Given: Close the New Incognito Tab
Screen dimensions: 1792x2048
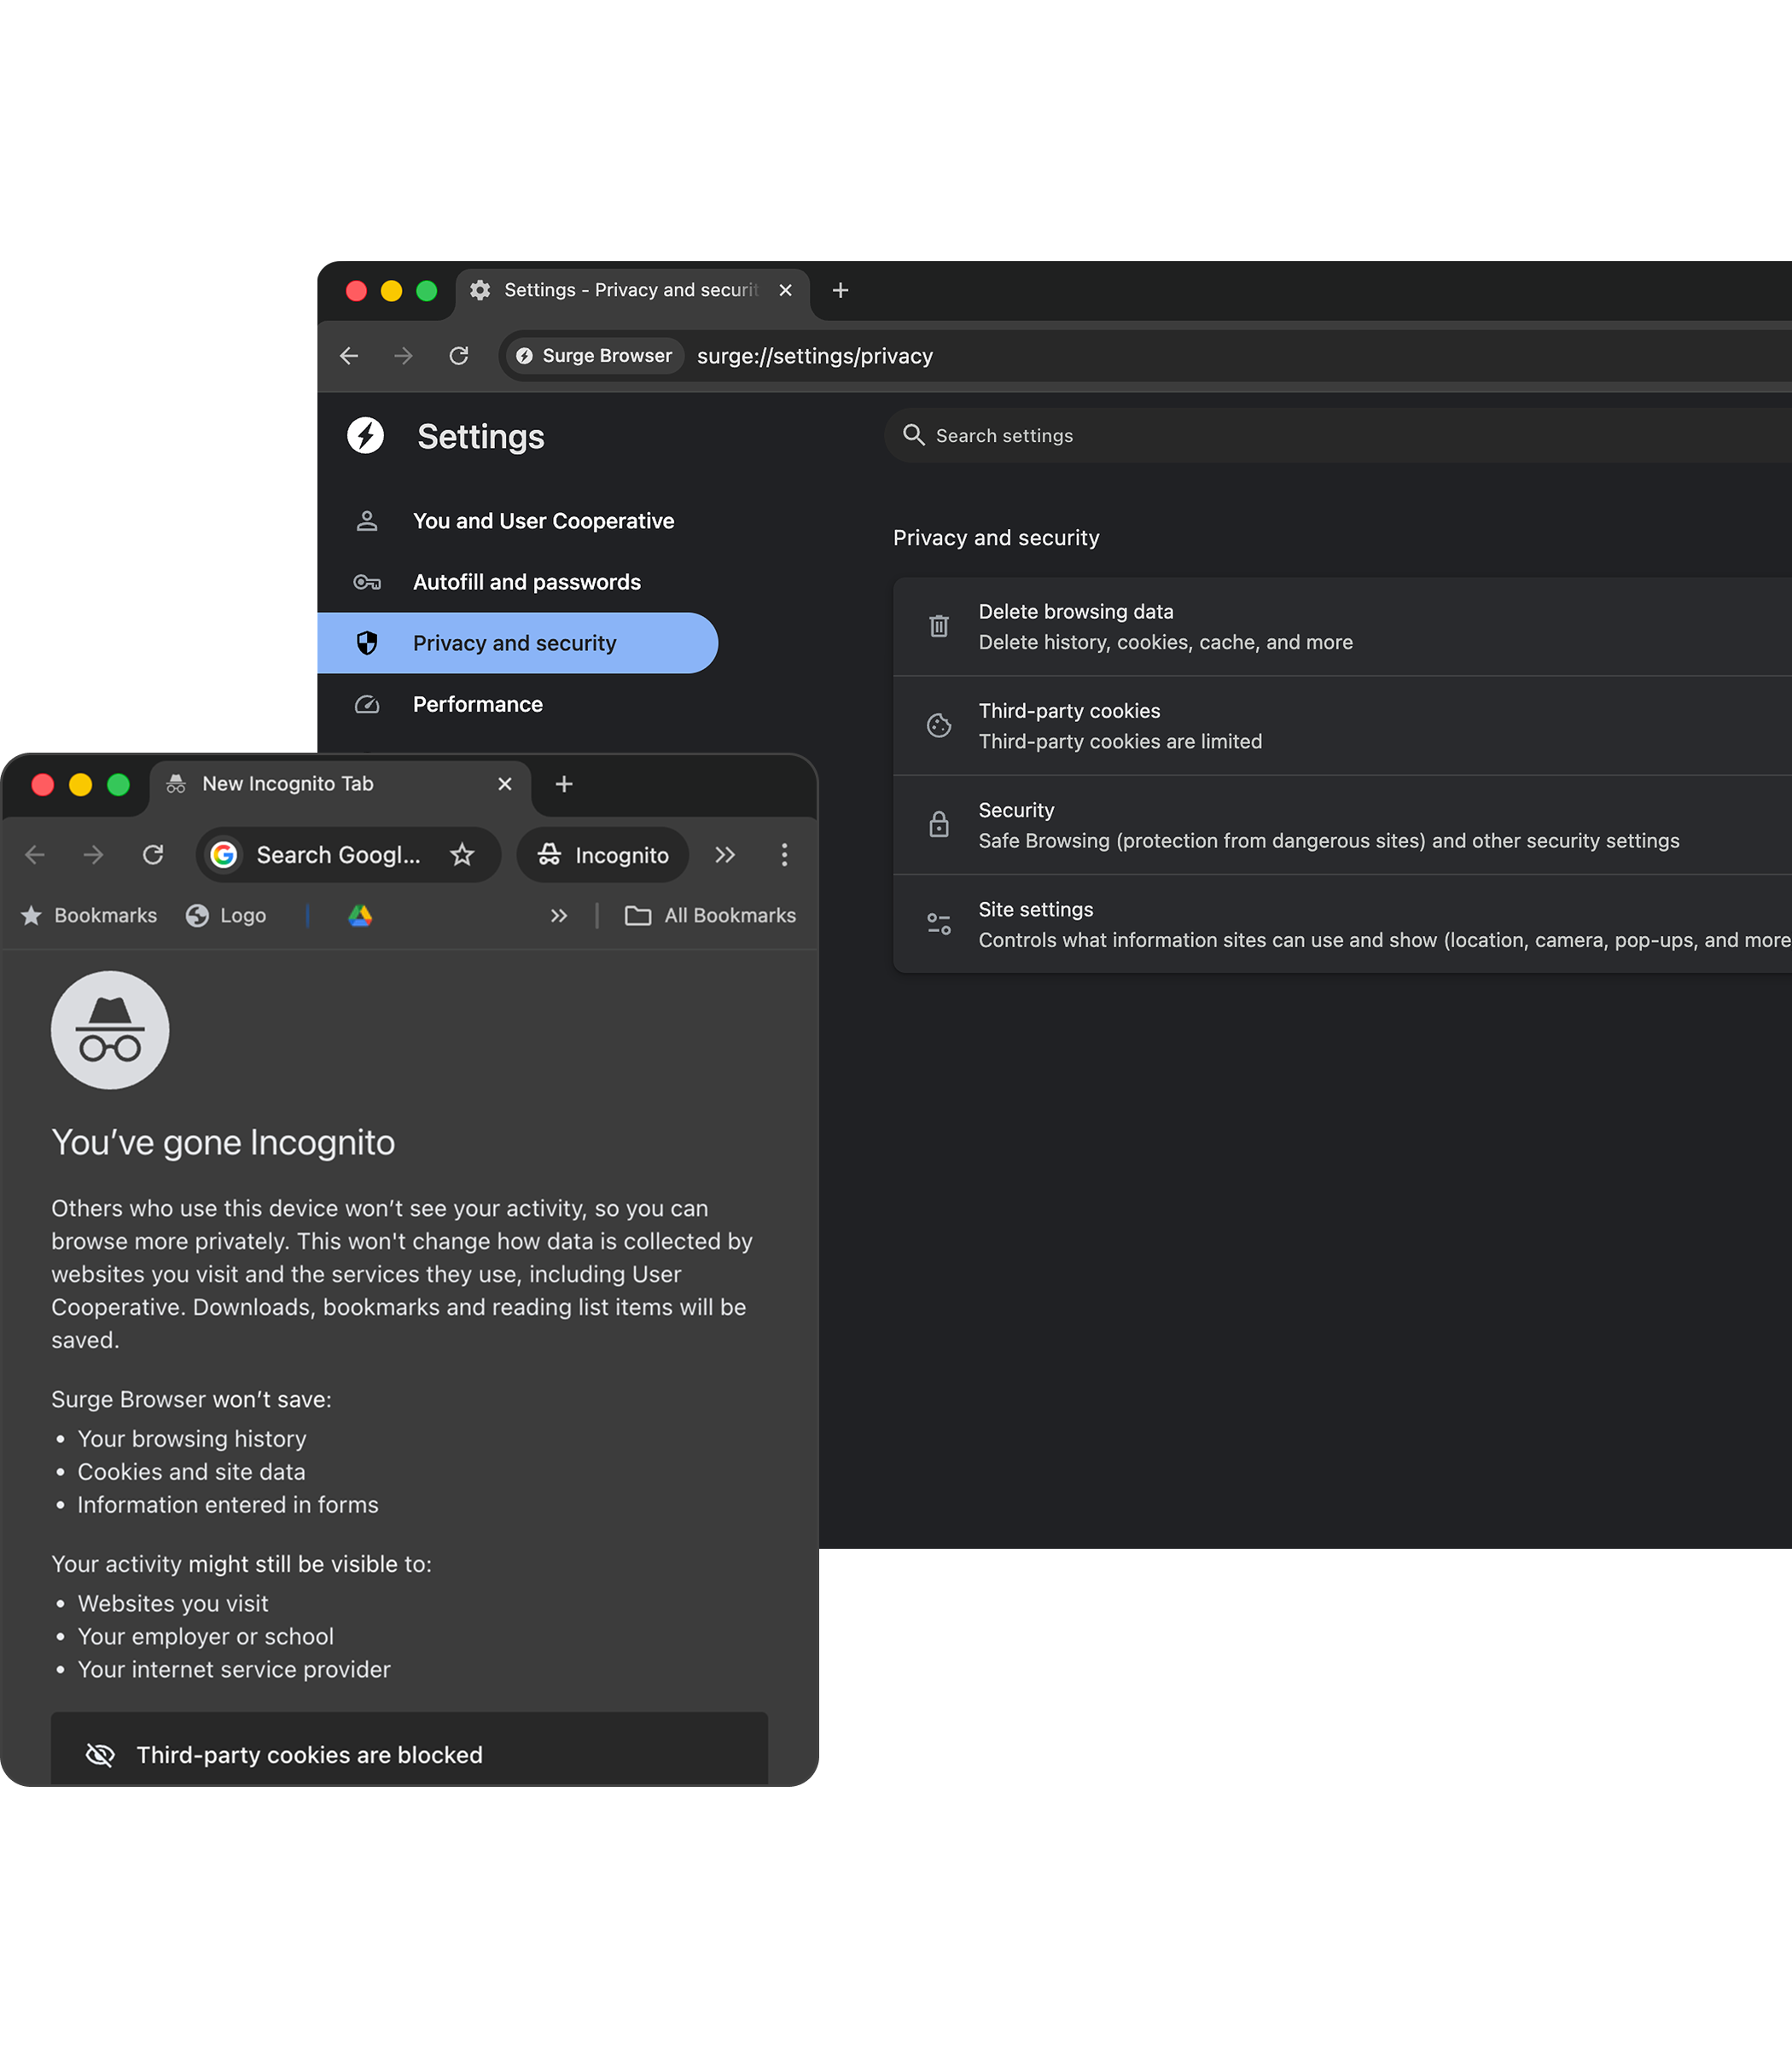Looking at the screenshot, I should tap(505, 784).
